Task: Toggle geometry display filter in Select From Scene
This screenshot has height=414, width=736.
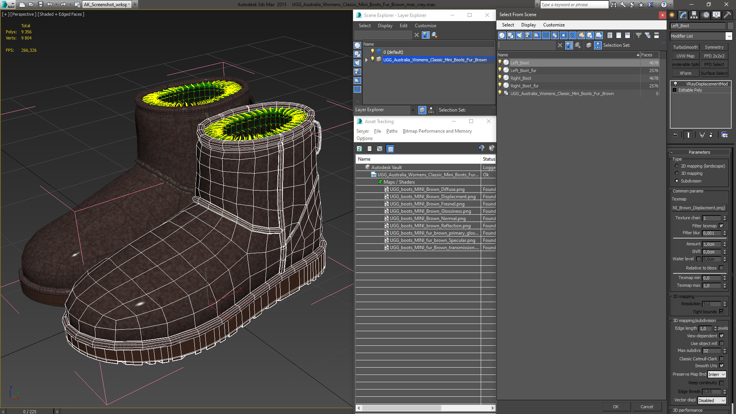Action: point(502,35)
